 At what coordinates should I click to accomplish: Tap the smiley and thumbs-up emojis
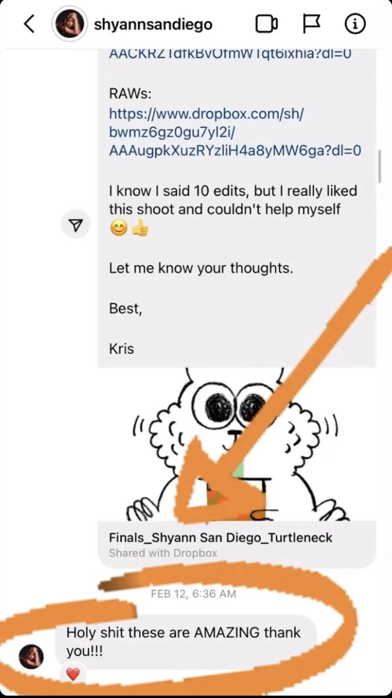pos(129,229)
